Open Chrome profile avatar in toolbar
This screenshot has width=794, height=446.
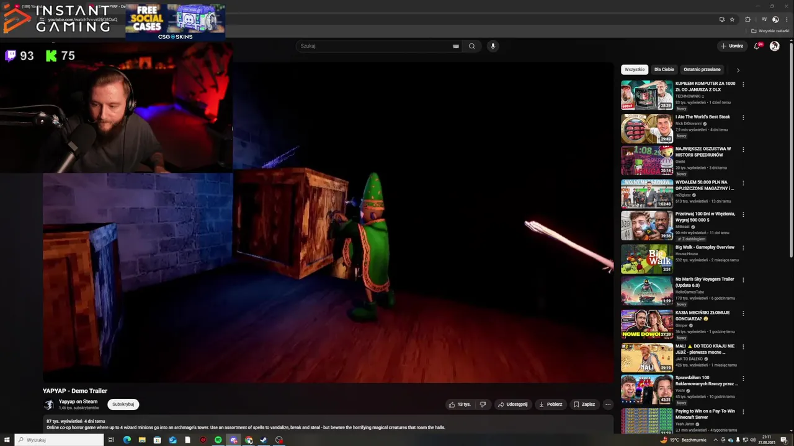coord(775,19)
